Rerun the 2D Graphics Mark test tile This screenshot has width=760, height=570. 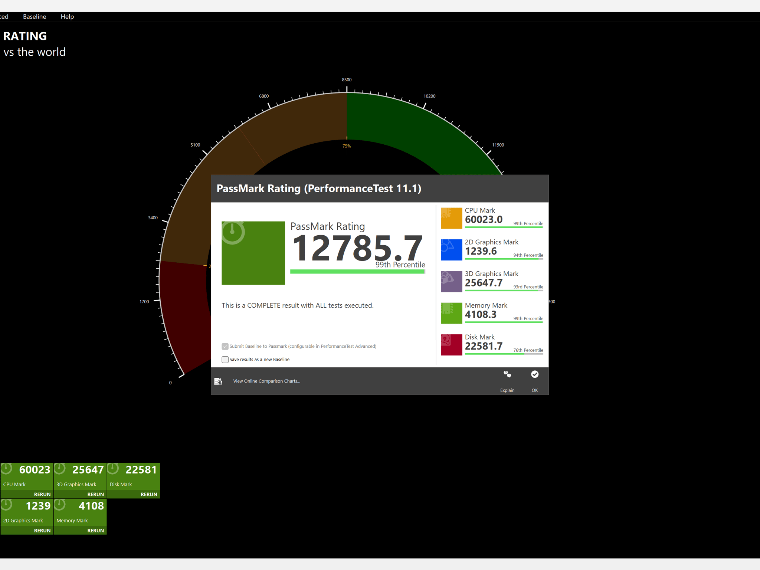(x=42, y=530)
